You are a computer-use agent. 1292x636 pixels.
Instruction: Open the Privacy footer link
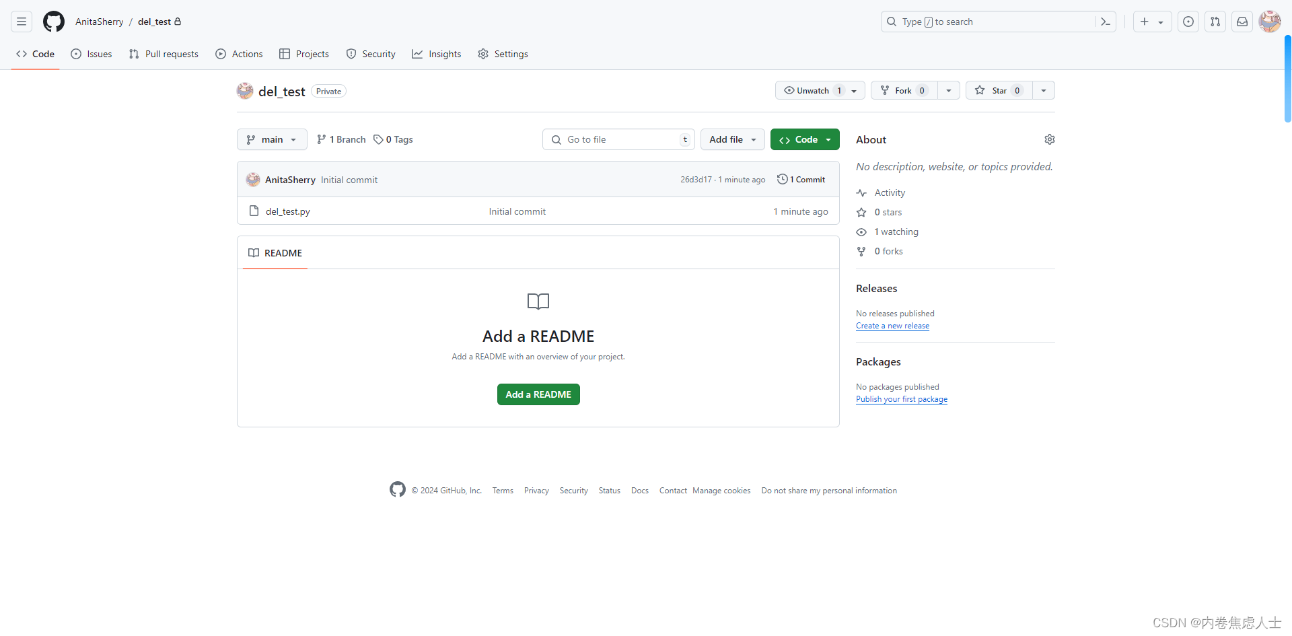coord(536,491)
